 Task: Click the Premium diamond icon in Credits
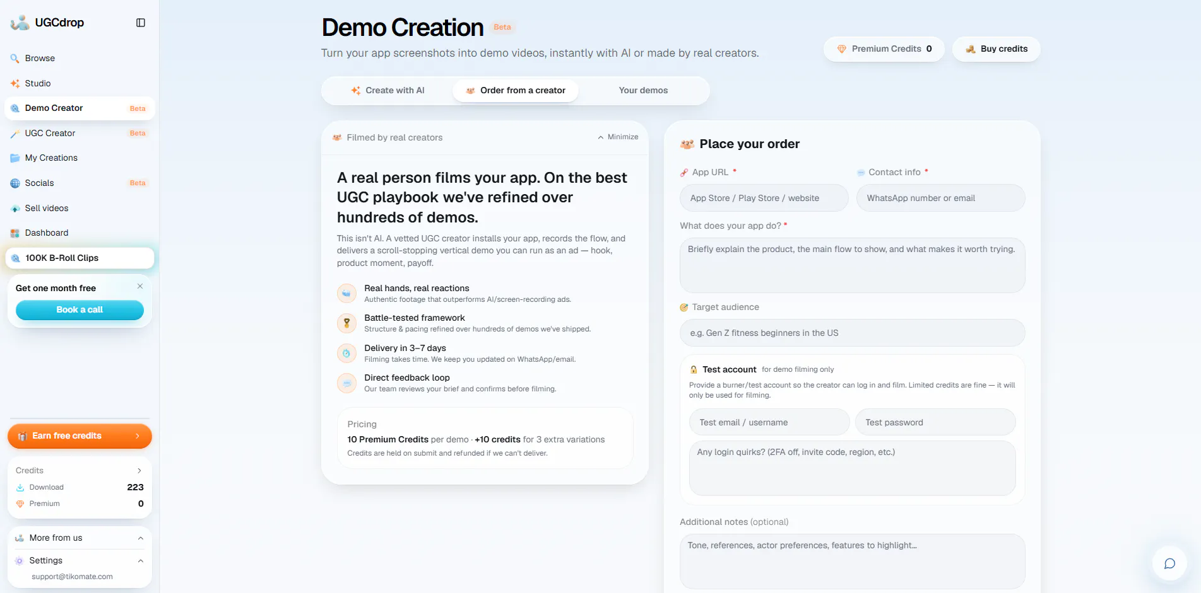[x=20, y=504]
